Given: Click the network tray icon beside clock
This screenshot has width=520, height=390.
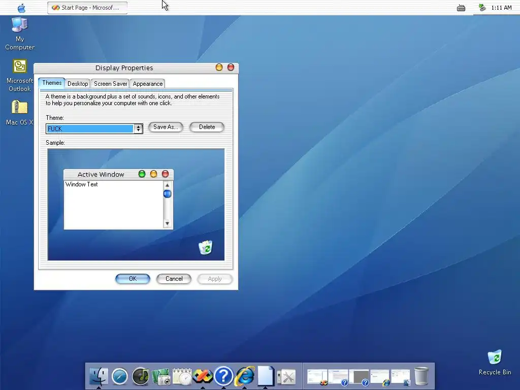Looking at the screenshot, I should click(x=482, y=7).
